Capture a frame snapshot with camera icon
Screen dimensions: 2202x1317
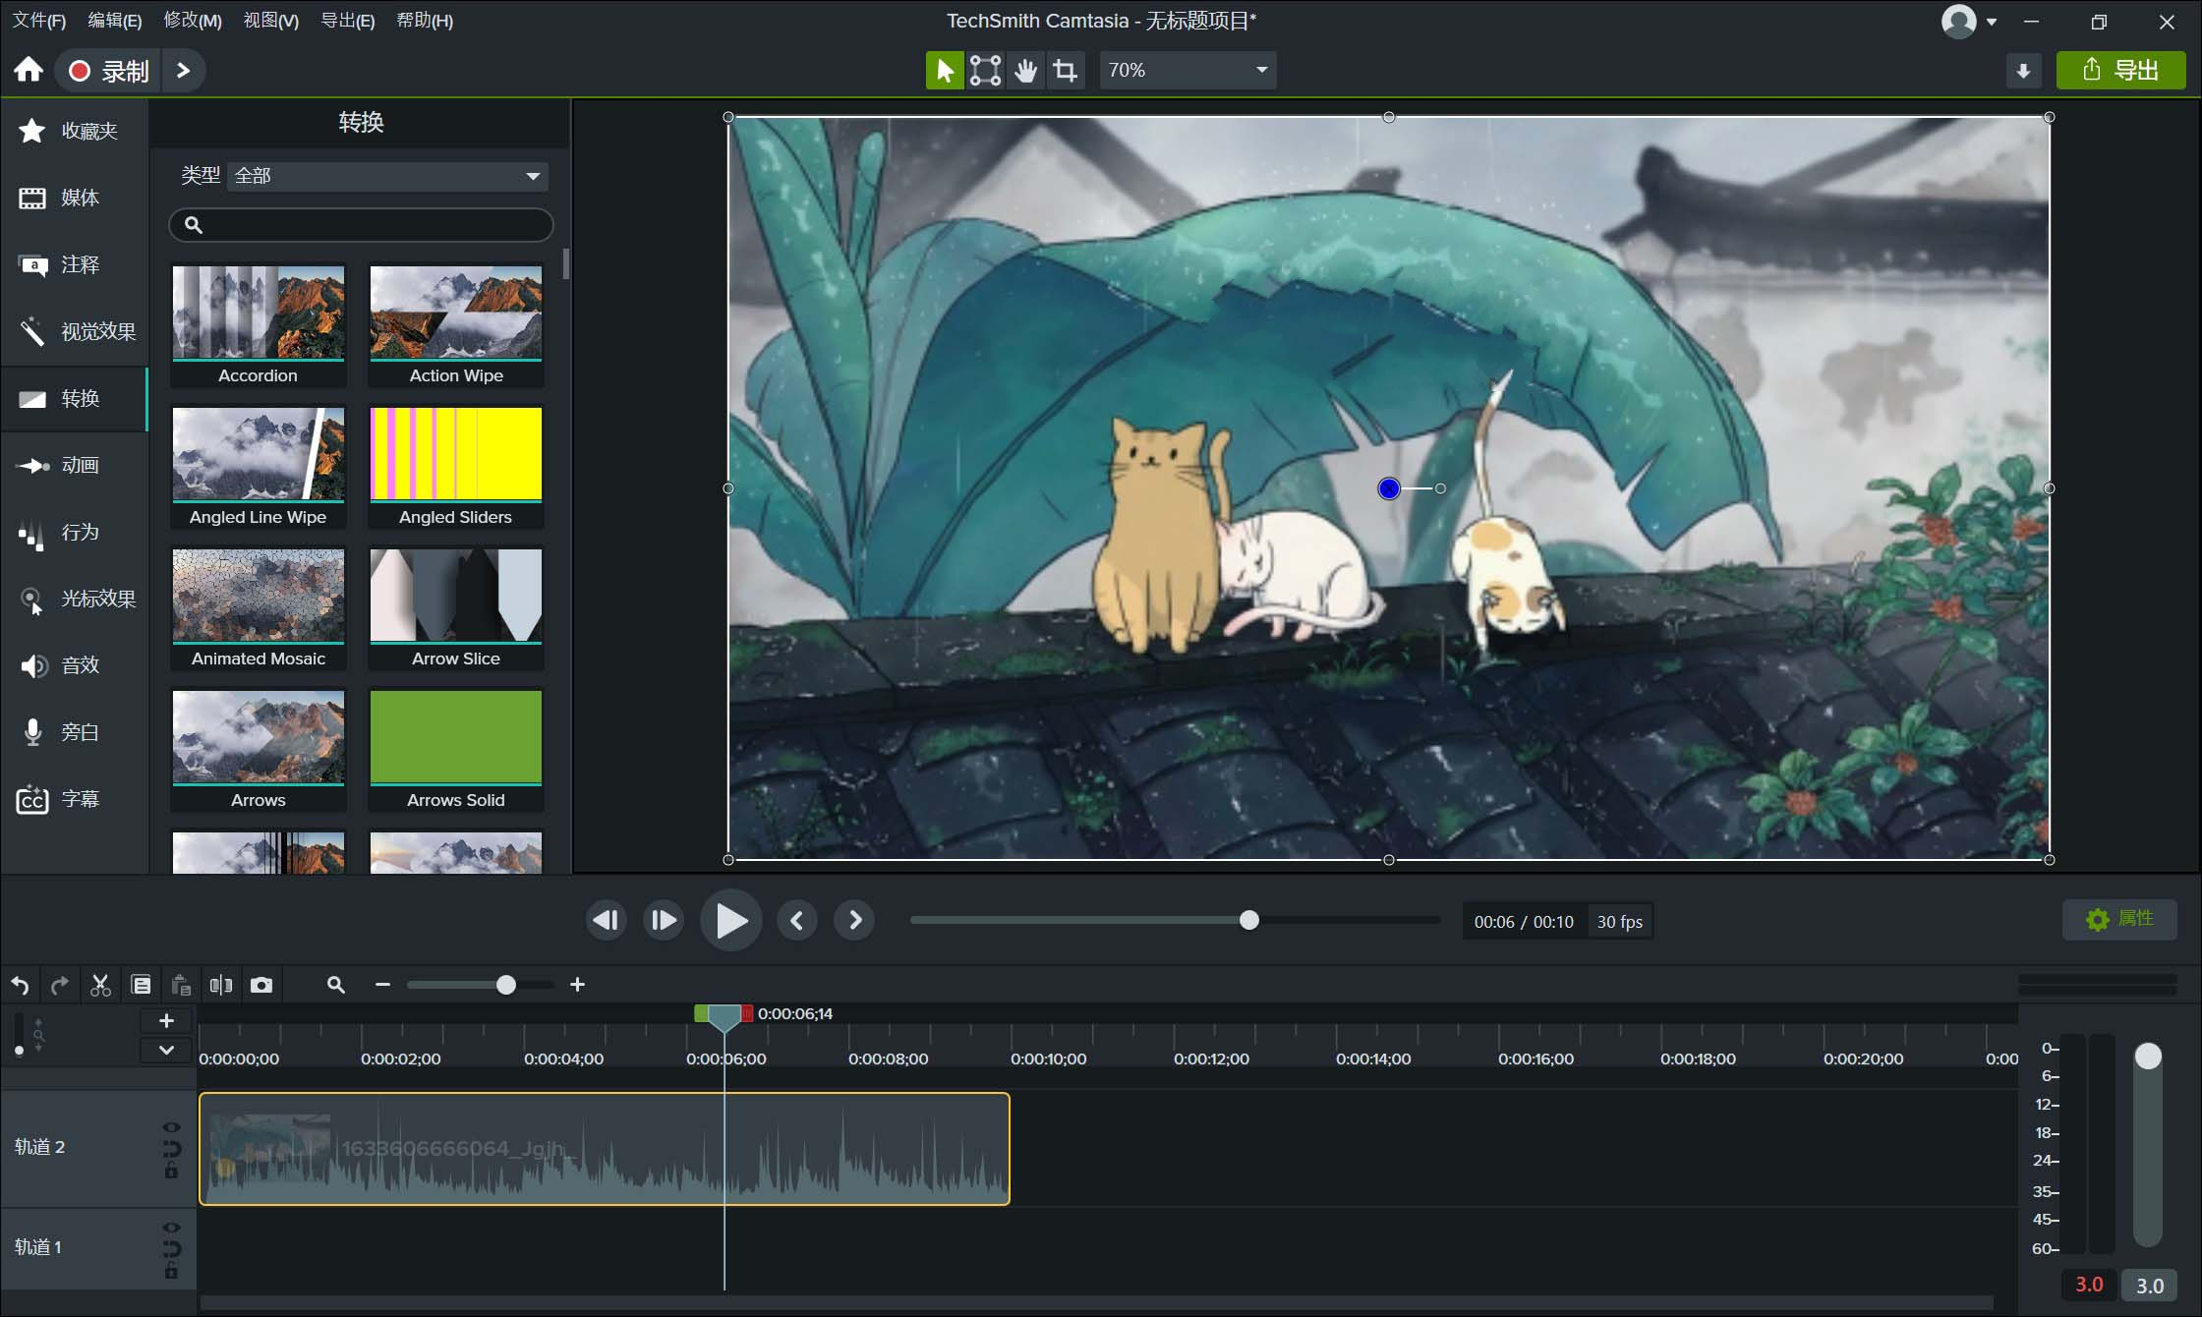[x=261, y=985]
